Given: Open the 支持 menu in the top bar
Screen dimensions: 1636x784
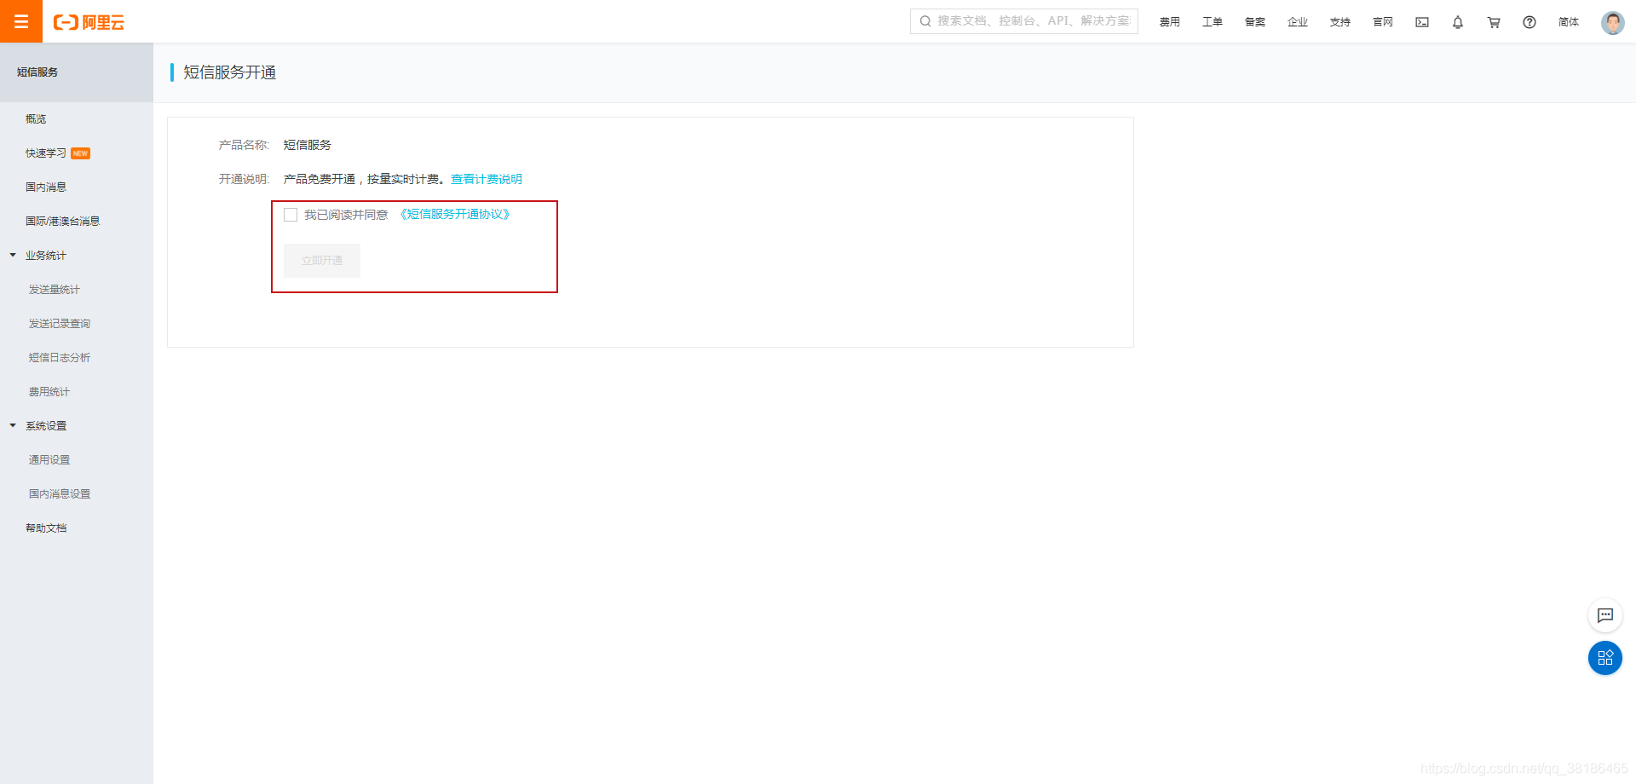Looking at the screenshot, I should (x=1340, y=22).
